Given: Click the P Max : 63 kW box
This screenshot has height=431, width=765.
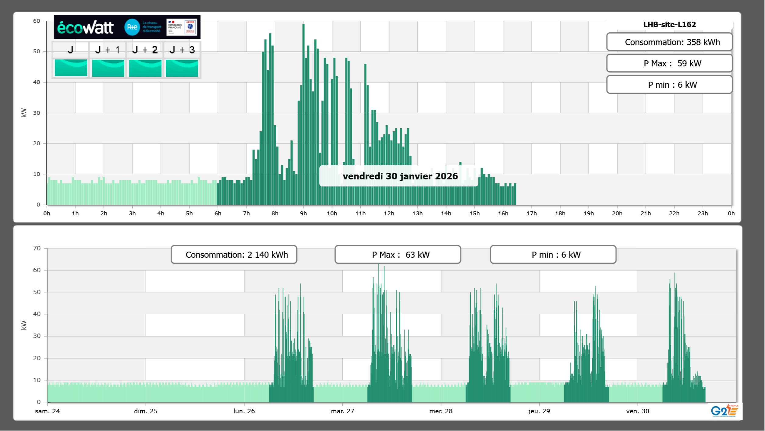Looking at the screenshot, I should pyautogui.click(x=398, y=255).
